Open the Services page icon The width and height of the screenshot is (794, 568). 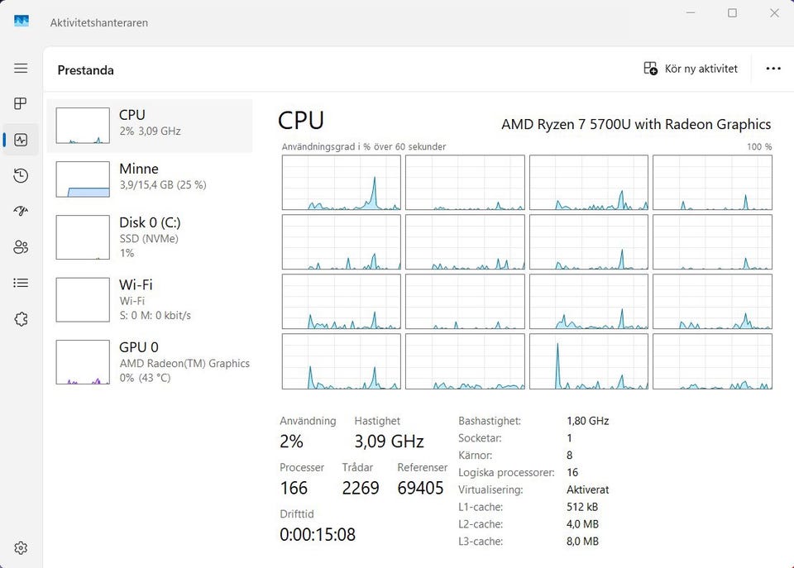21,319
